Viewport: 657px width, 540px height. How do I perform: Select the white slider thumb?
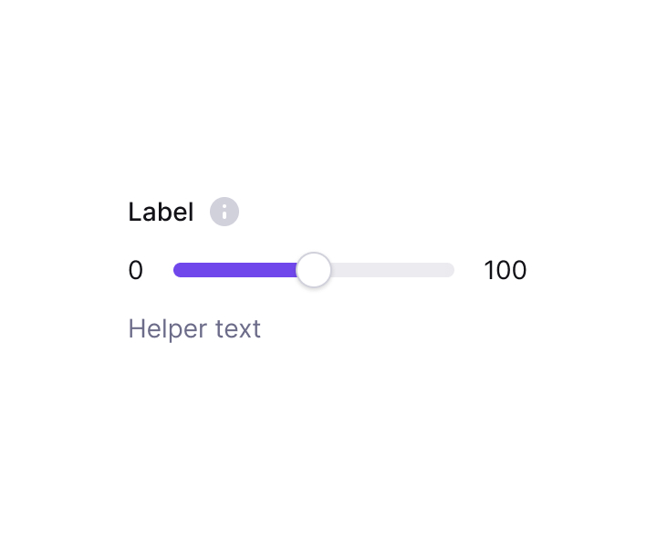point(313,270)
